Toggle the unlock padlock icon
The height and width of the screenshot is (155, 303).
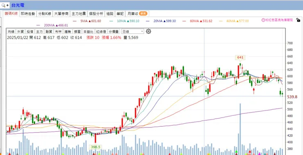(x=298, y=20)
